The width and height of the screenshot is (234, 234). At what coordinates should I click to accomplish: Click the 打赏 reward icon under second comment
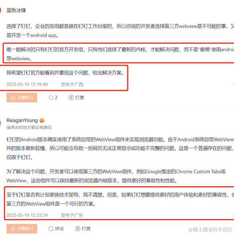pyautogui.click(x=78, y=229)
